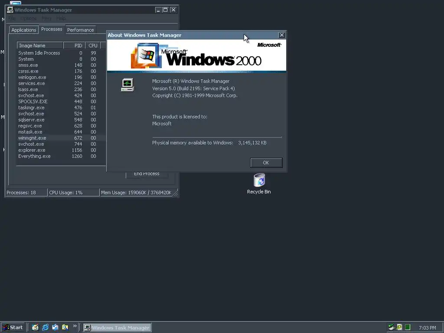The image size is (444, 333).
Task: Select mstask.exe in the process list
Action: 61,132
